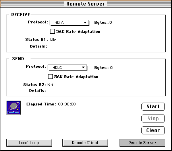
Task: Click the RECEIVE Bytes: 0 counter
Action: pyautogui.click(x=103, y=23)
